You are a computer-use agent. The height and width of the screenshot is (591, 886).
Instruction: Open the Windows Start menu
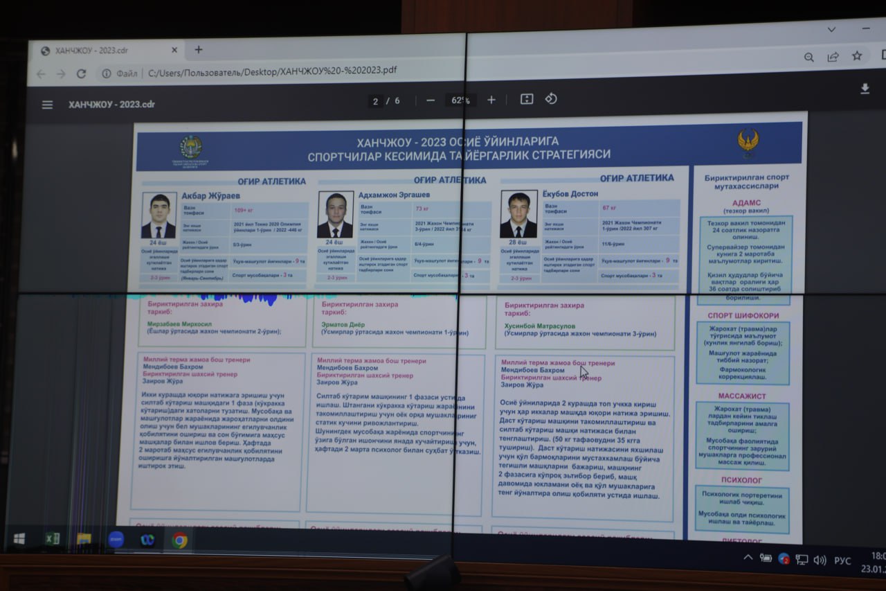tap(19, 538)
